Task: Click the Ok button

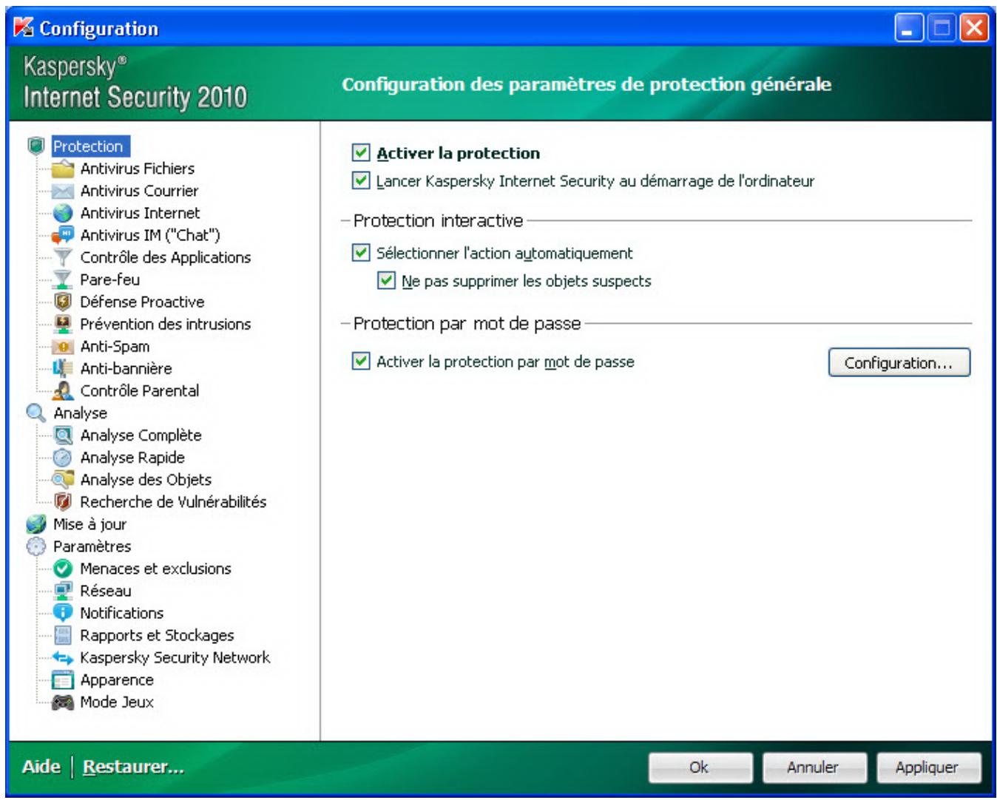Action: pos(700,767)
